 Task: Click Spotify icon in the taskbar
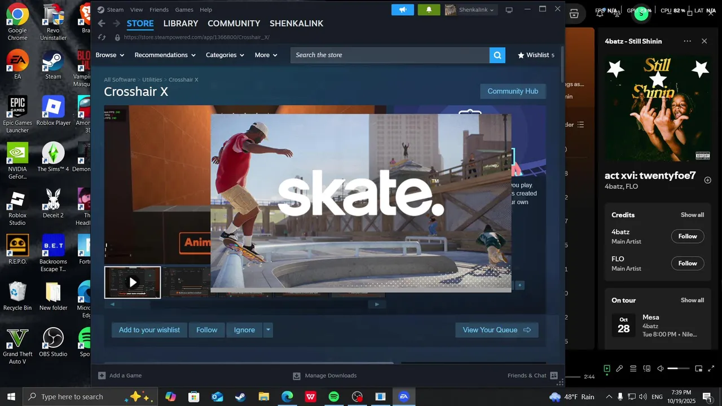coord(334,397)
